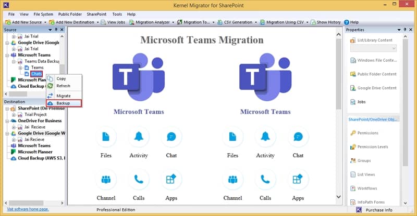Open the View menu
417x216 pixels.
pos(24,15)
